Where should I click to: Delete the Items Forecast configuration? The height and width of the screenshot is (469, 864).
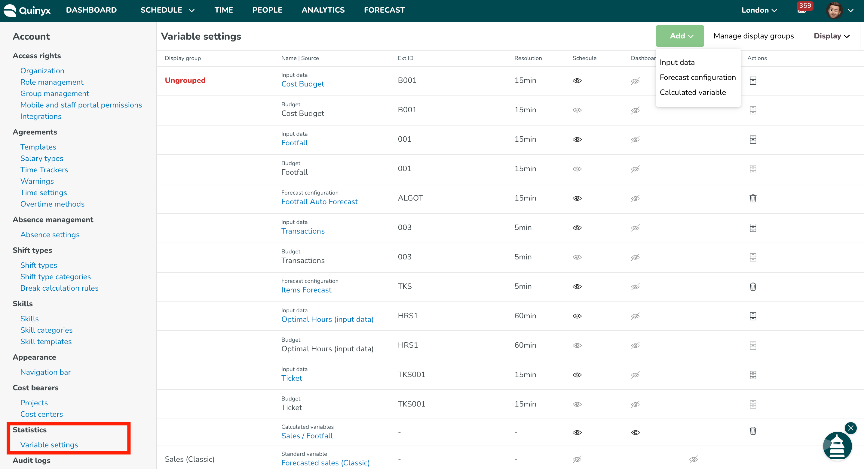[x=753, y=287]
